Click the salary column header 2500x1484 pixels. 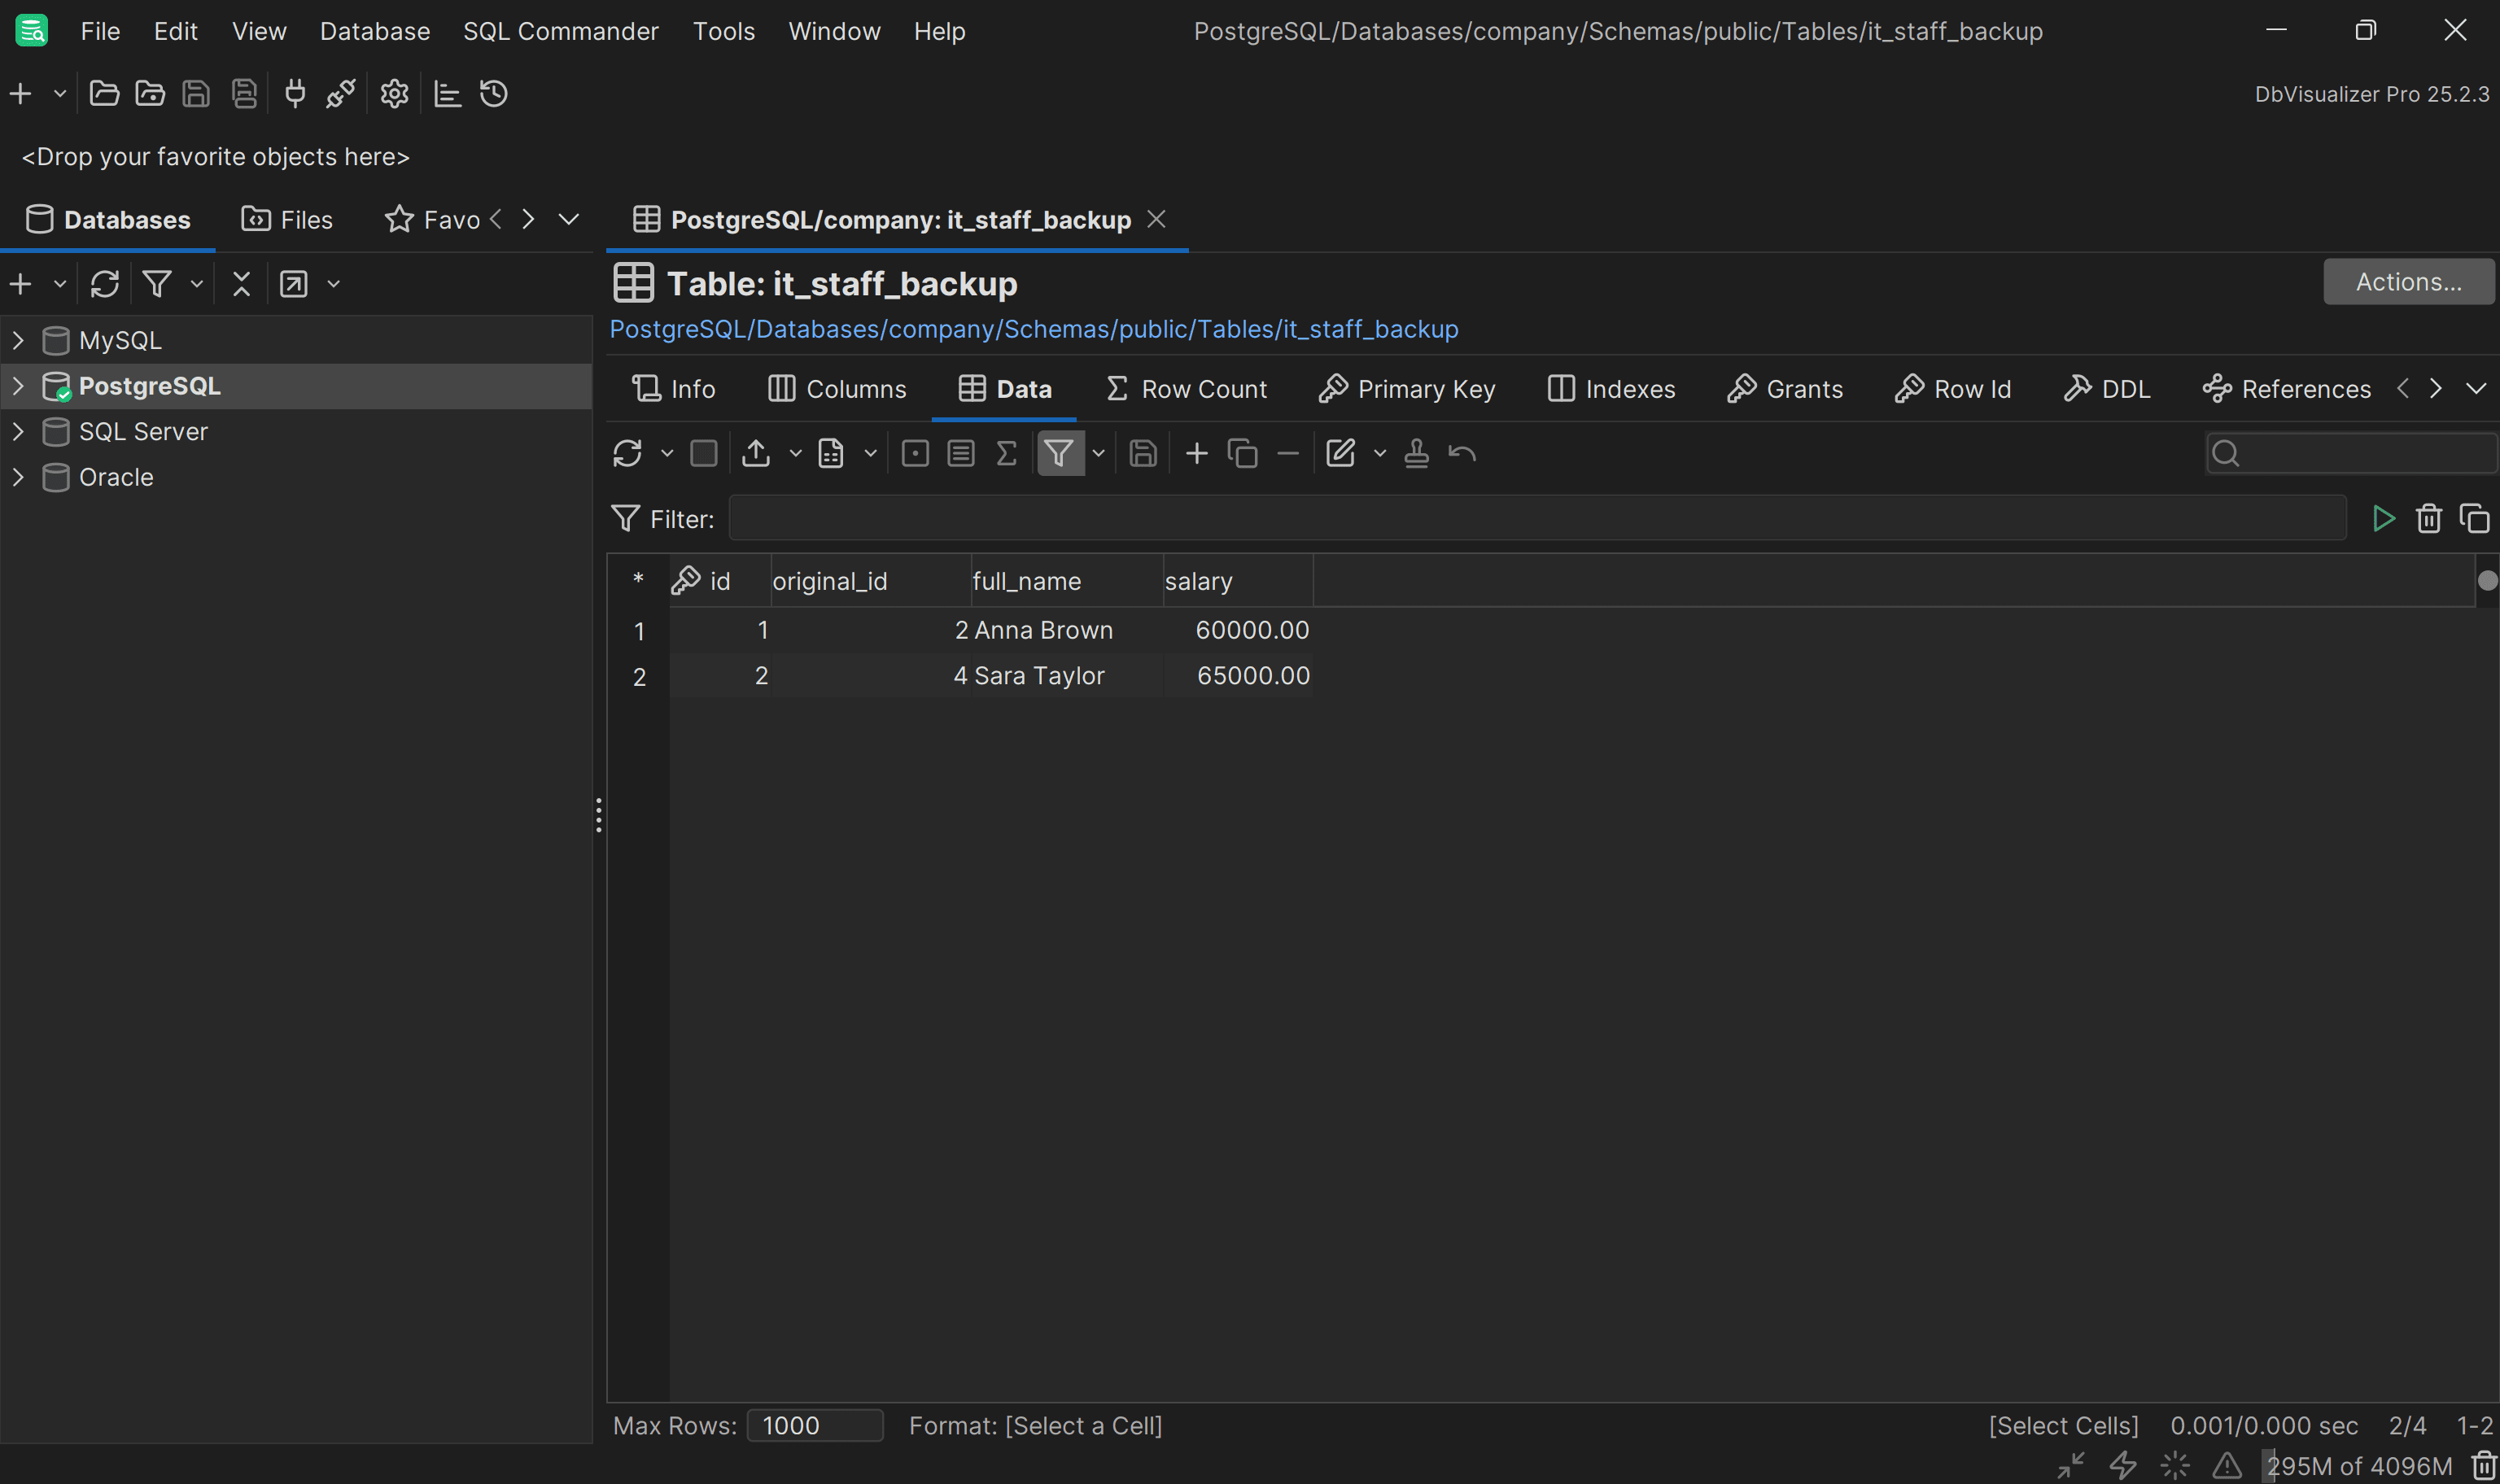1238,581
